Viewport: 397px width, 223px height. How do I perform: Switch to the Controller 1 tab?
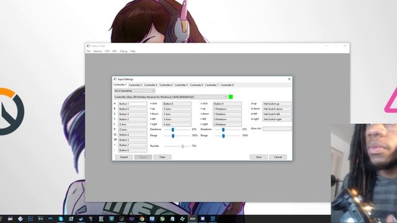tap(120, 85)
